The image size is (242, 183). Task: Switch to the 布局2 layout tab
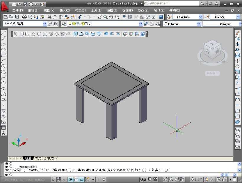(x=51, y=158)
